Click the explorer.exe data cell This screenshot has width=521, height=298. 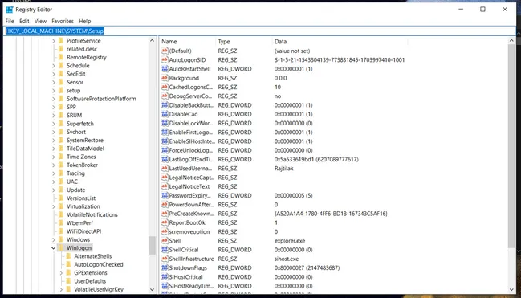click(x=290, y=240)
